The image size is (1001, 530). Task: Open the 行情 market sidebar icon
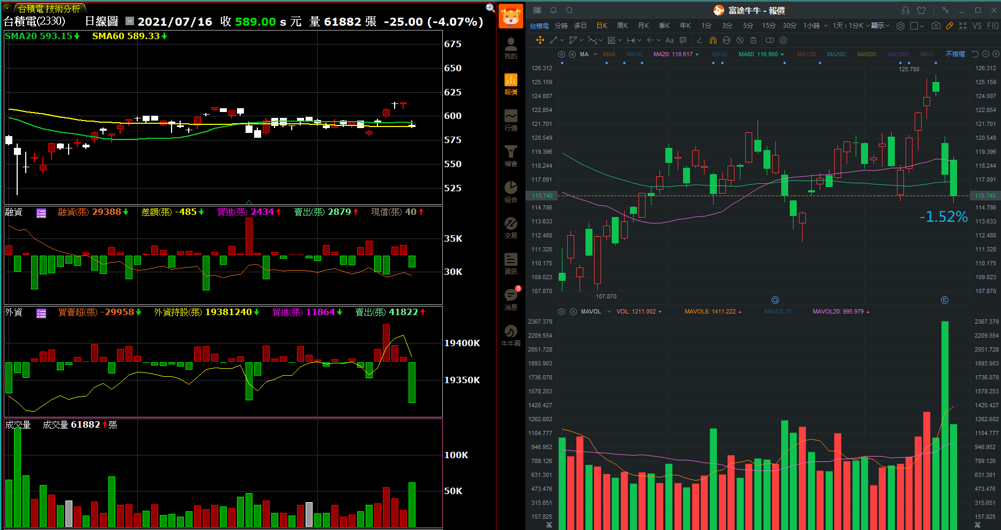click(x=511, y=120)
